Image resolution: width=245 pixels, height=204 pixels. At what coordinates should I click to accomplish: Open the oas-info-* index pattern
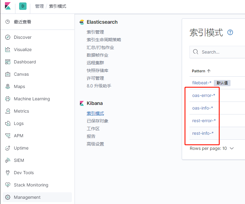[x=202, y=108]
